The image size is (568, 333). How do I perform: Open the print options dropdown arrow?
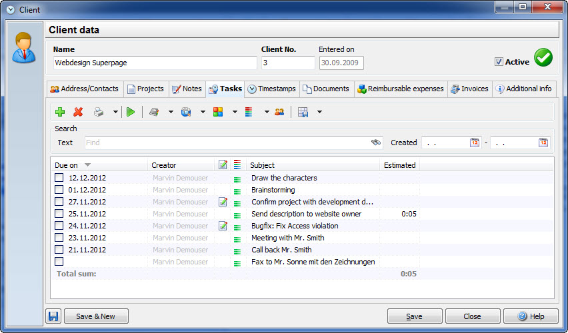[115, 112]
